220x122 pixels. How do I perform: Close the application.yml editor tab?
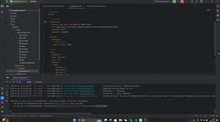coord(84,6)
